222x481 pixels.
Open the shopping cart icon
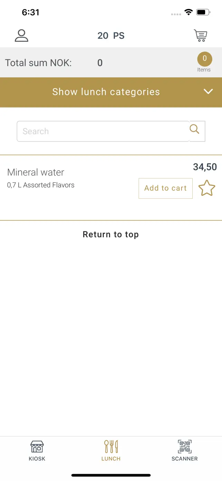201,36
